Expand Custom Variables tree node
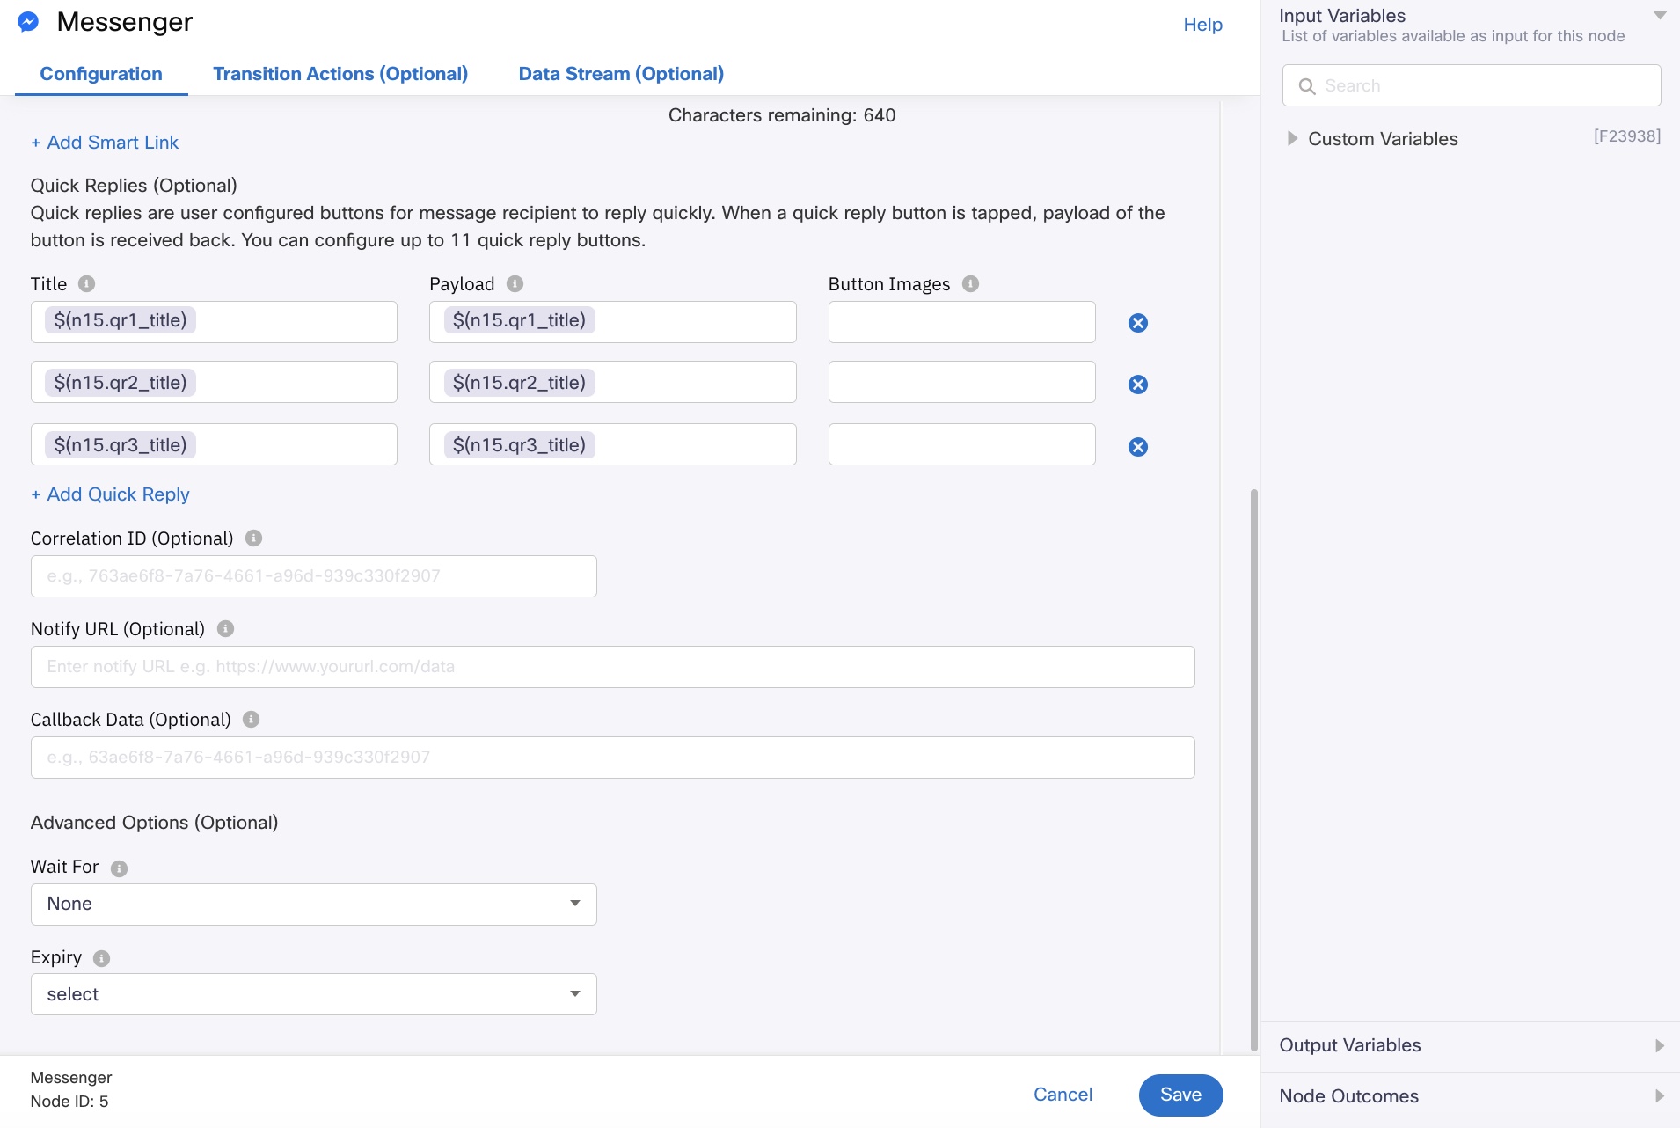1680x1128 pixels. click(x=1292, y=138)
